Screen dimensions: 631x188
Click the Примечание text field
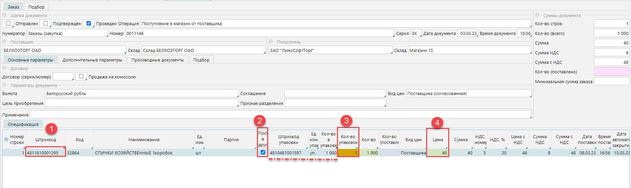pyautogui.click(x=280, y=115)
